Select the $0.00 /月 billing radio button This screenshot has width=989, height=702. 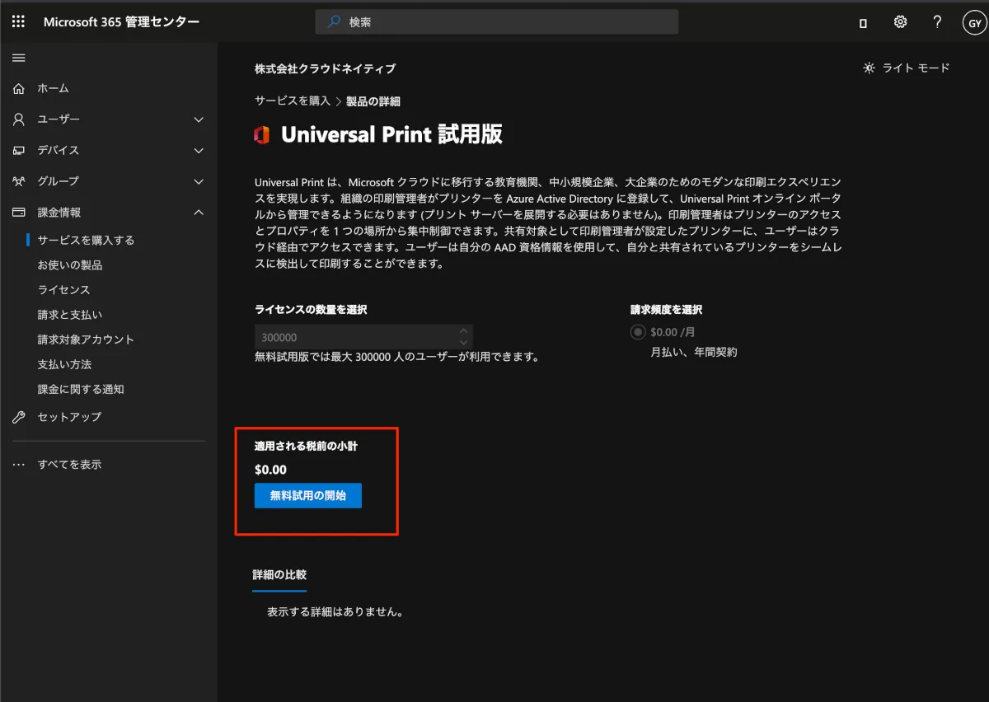(638, 333)
